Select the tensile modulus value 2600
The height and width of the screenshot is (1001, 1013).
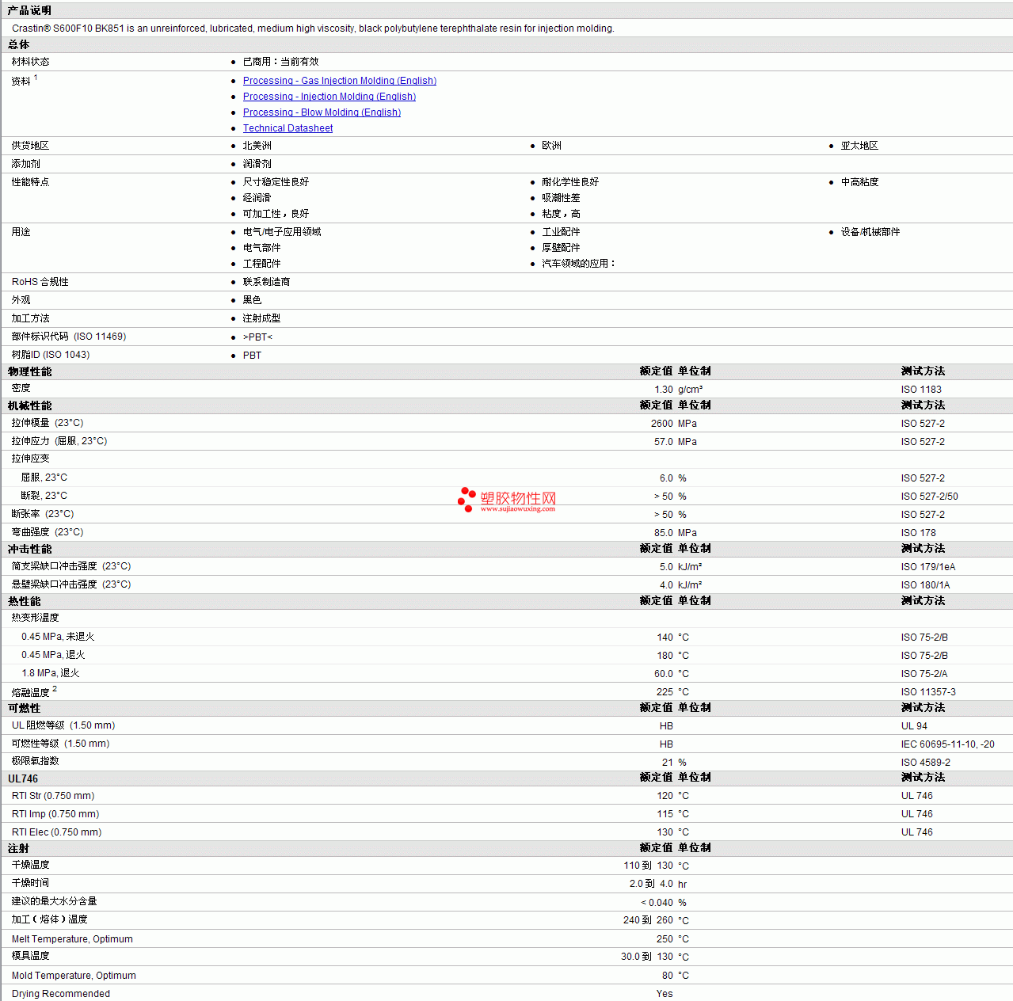pyautogui.click(x=662, y=424)
